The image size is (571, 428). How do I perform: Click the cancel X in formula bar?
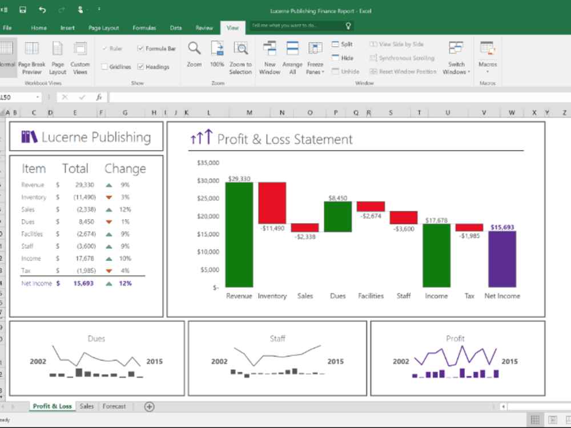coord(65,97)
